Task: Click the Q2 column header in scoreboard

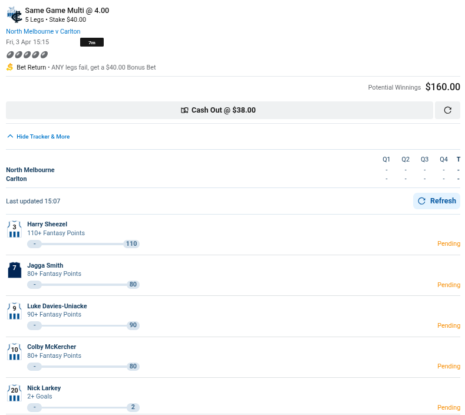Action: [x=405, y=160]
